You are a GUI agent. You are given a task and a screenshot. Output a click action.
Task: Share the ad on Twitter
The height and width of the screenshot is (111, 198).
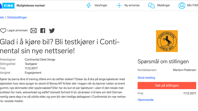(x=52, y=31)
